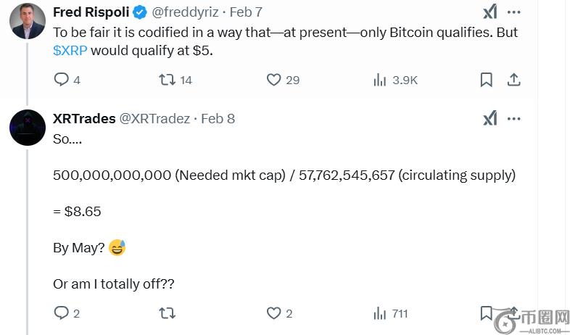Expand more options on XRTrades tweet
This screenshot has width=570, height=335.
coord(513,118)
